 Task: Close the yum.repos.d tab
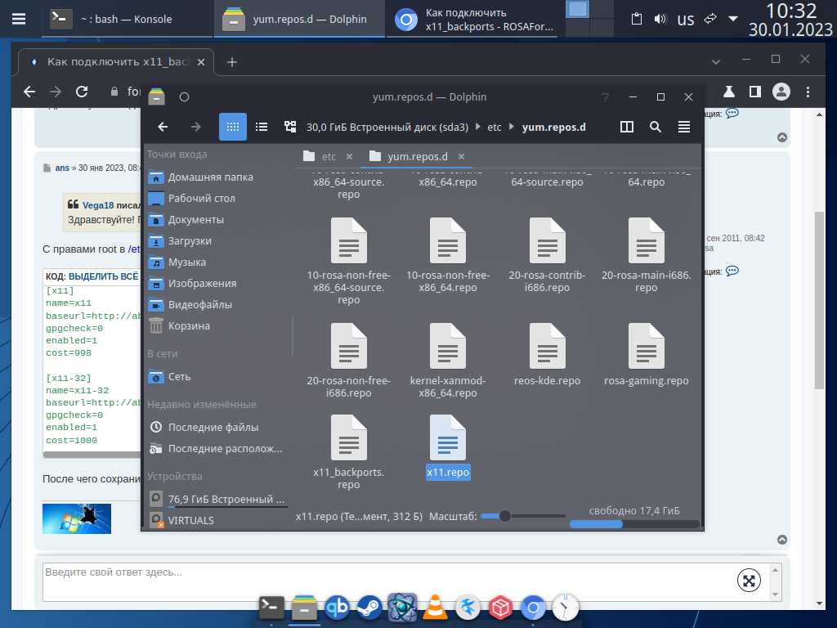(x=461, y=156)
